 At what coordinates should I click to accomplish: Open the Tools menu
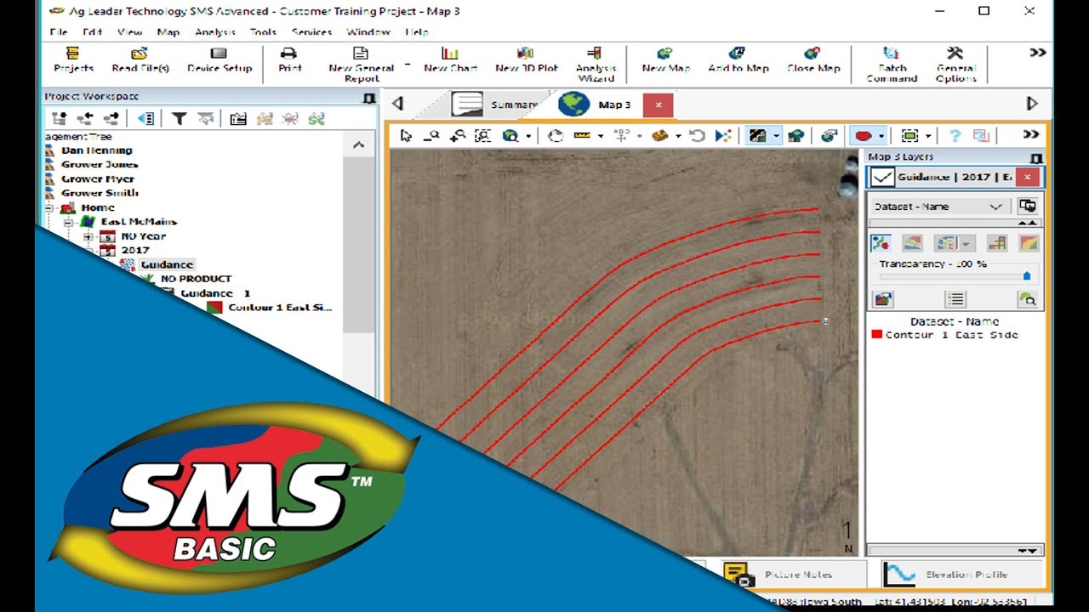coord(263,32)
